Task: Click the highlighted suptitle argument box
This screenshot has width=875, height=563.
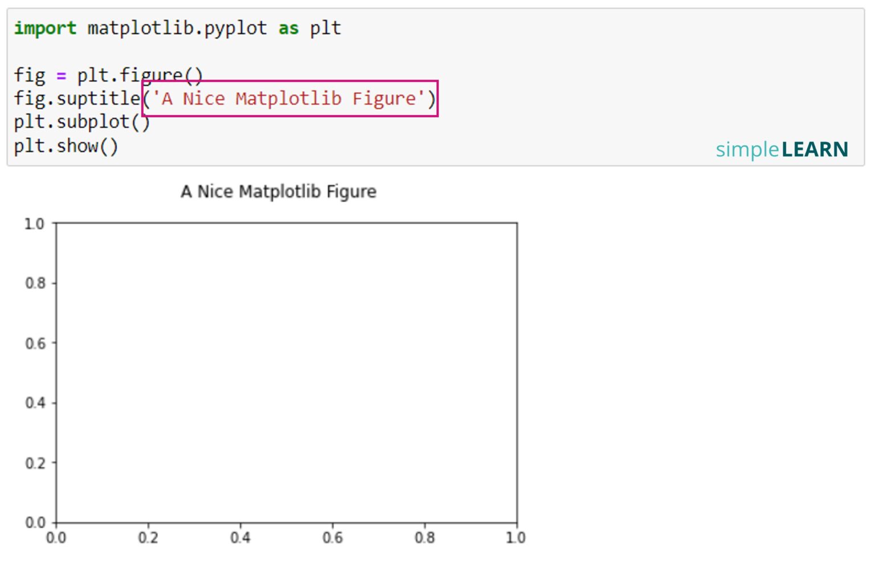Action: click(x=289, y=99)
